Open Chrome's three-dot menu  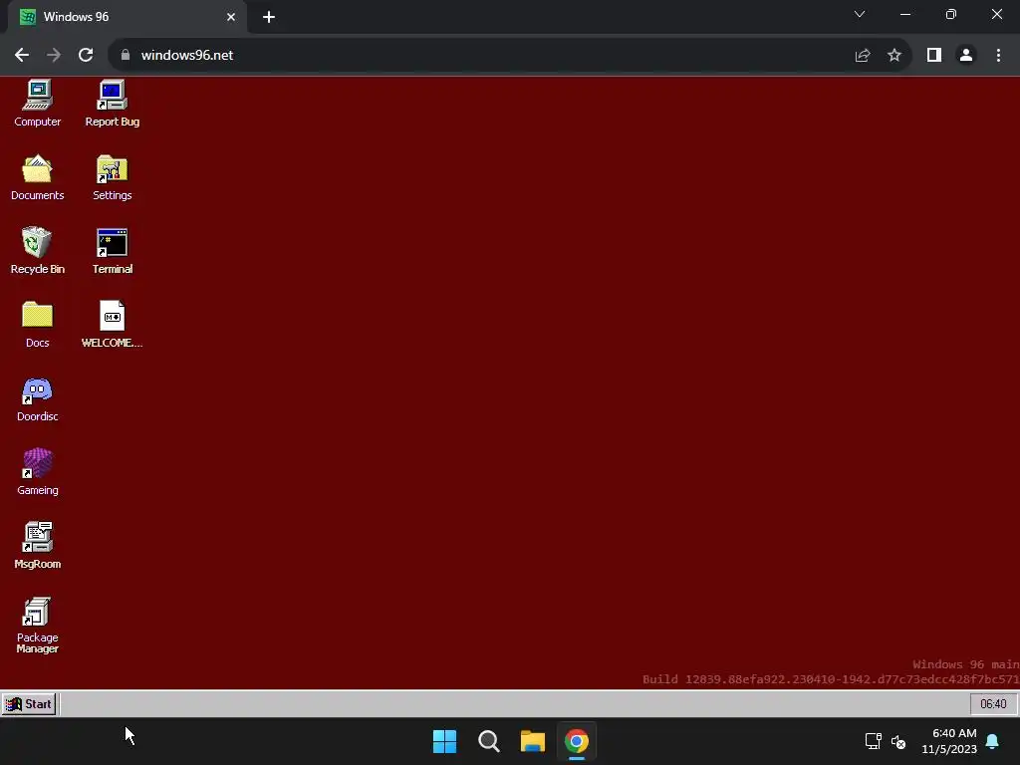coord(998,55)
